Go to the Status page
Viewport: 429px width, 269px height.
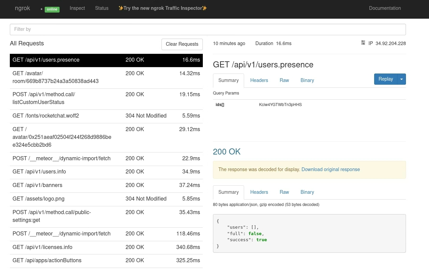pyautogui.click(x=102, y=8)
